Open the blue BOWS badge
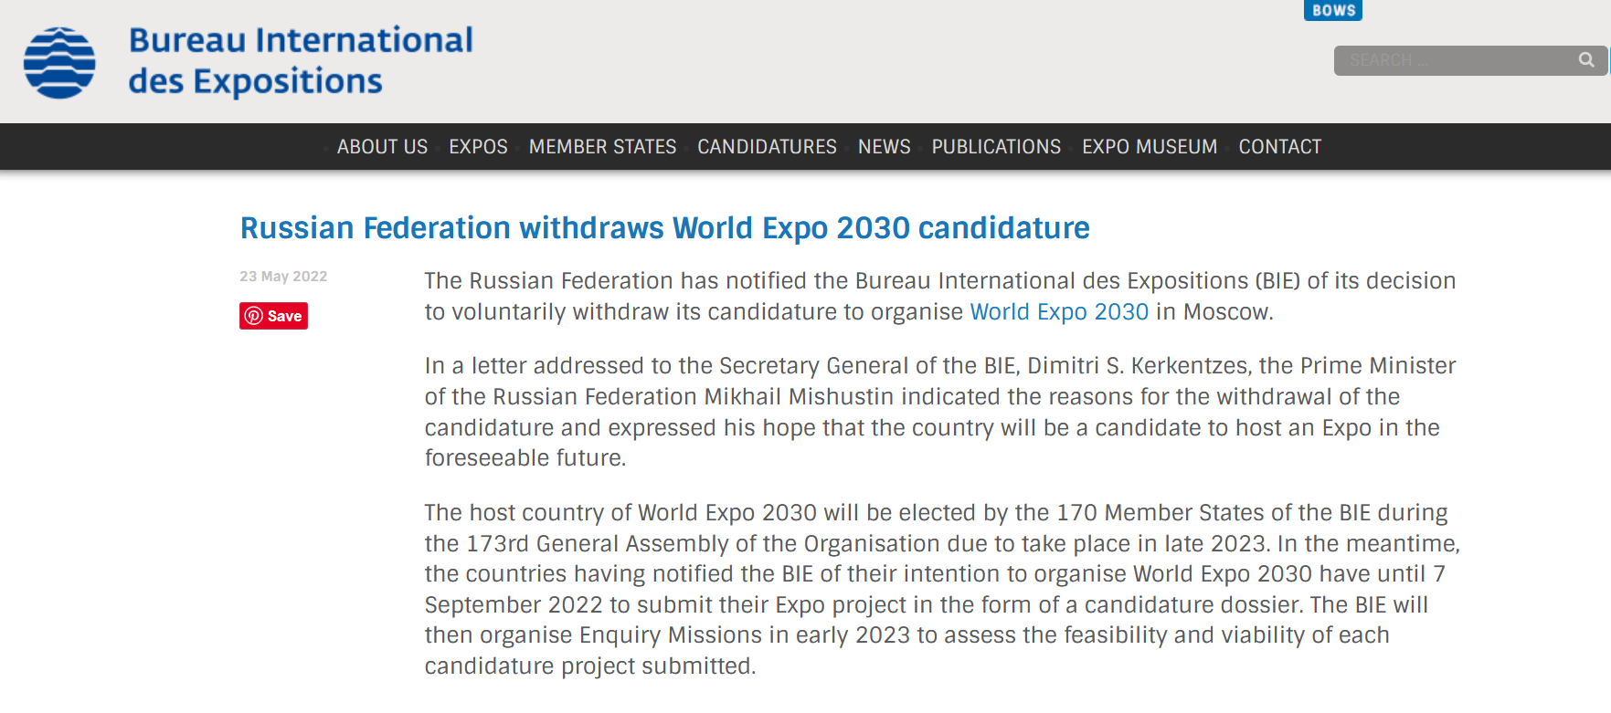Viewport: 1611px width, 713px height. (1333, 10)
